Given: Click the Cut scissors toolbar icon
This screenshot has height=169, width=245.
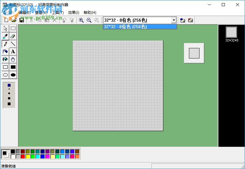Looking at the screenshot, I should coord(31,20).
